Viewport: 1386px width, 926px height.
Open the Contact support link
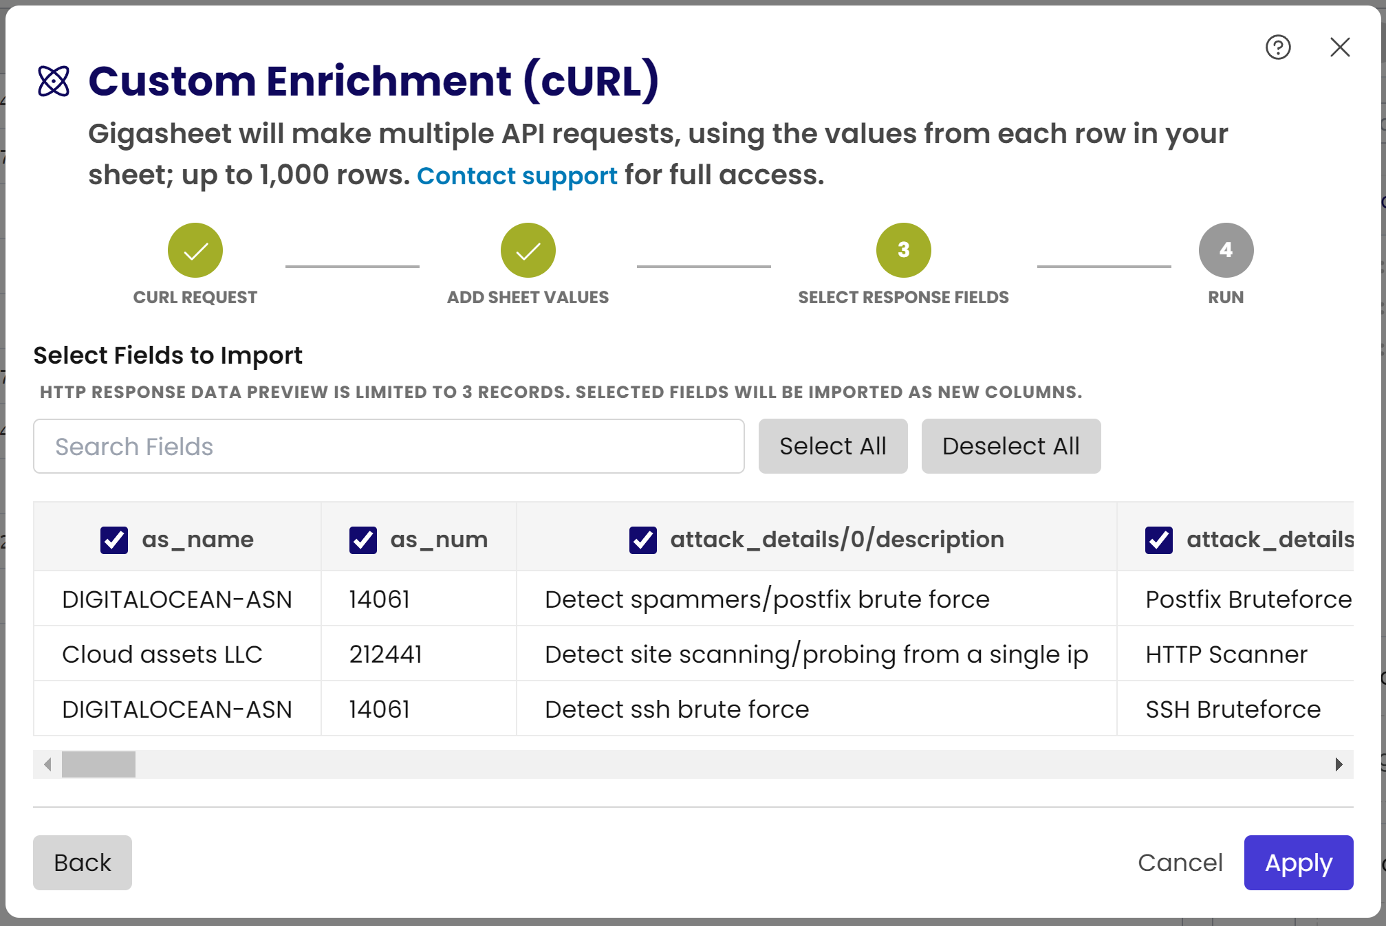pos(517,175)
